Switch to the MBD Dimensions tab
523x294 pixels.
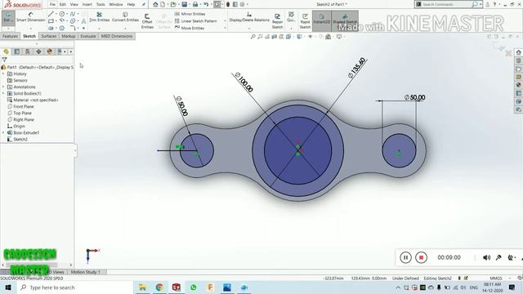pos(117,36)
